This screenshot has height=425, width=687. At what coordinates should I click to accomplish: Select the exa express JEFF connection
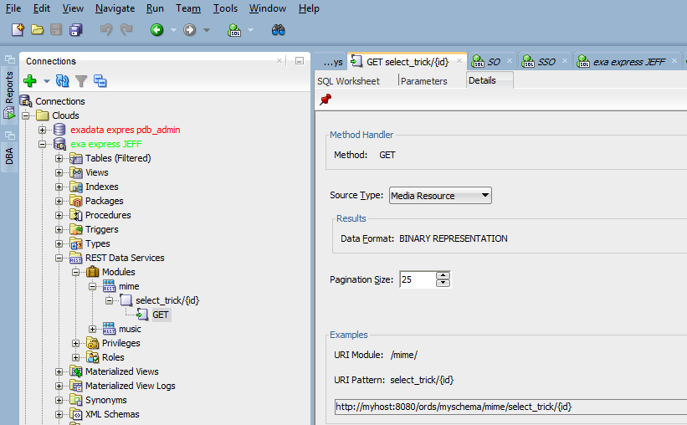coord(106,144)
